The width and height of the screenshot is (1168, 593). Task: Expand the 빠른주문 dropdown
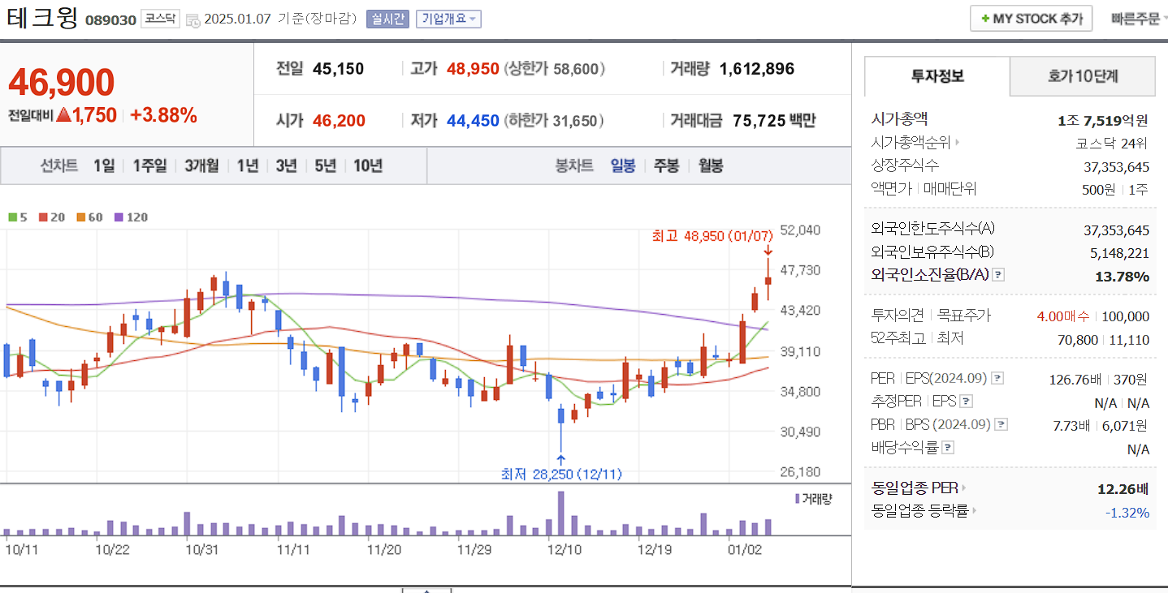(x=1136, y=18)
